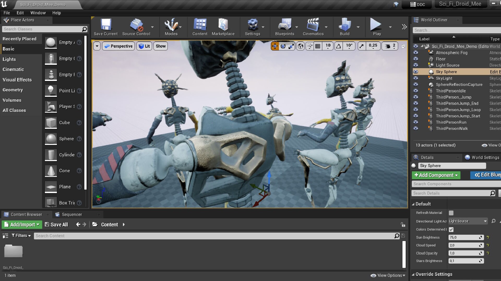Open the Perspective viewport dropdown
The height and width of the screenshot is (281, 501).
[118, 46]
